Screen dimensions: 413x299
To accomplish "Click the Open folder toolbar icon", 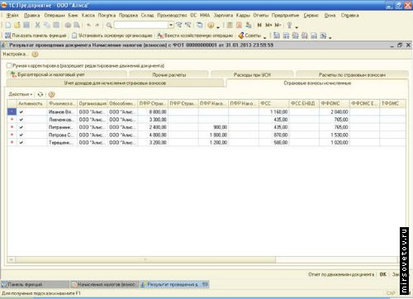I will click(17, 25).
